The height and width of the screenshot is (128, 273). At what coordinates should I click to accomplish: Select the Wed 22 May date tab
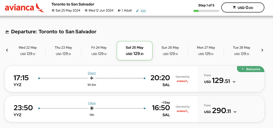(28, 51)
